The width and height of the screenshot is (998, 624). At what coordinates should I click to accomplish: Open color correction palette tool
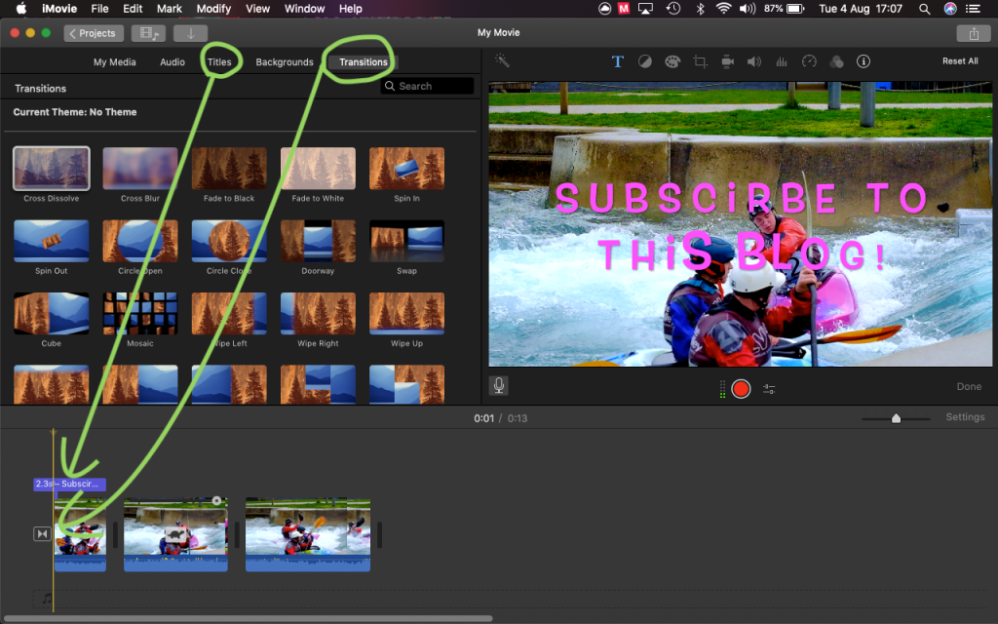[x=672, y=61]
